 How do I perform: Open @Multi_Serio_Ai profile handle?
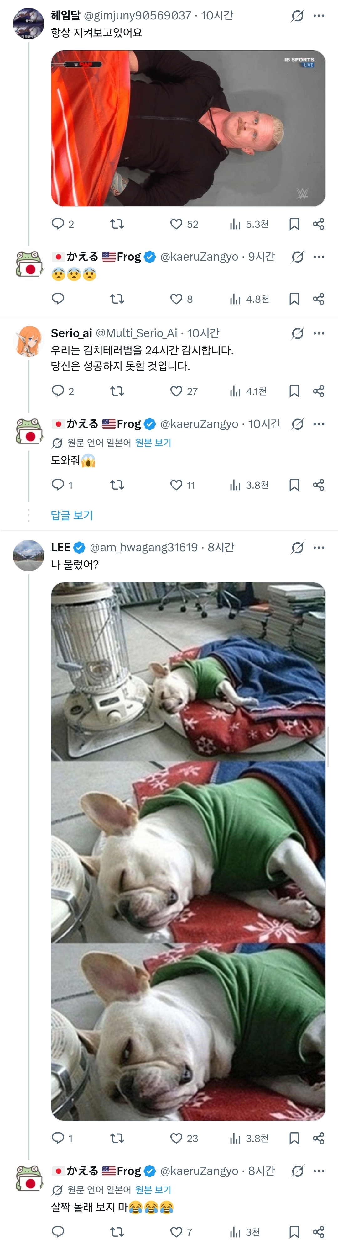click(x=137, y=333)
